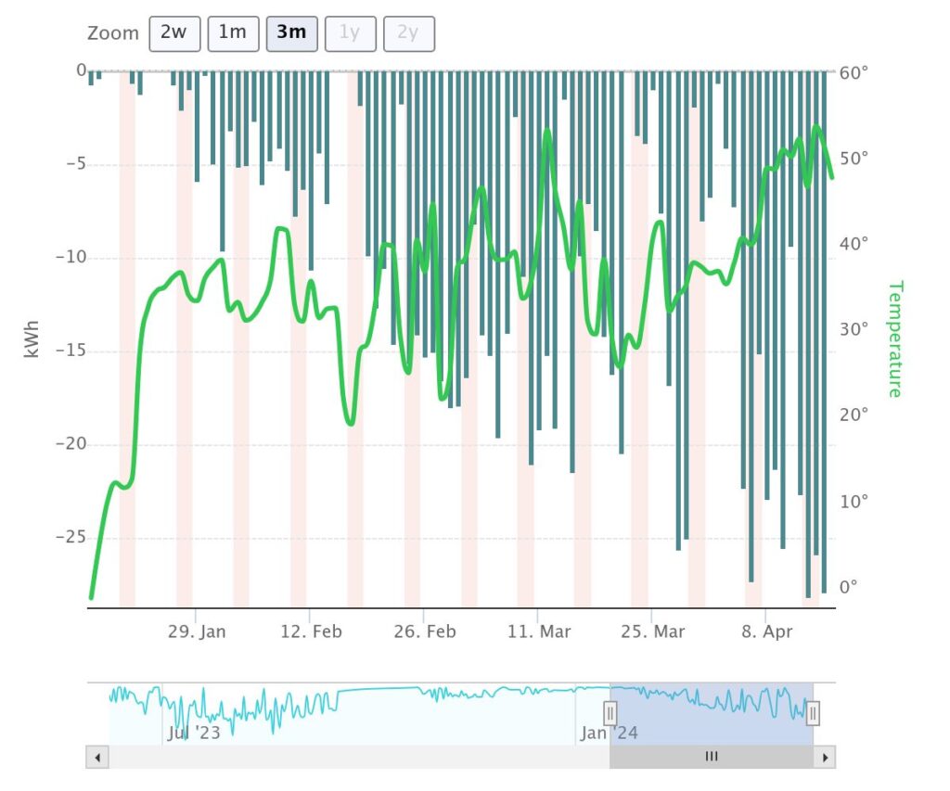Select the 1m zoom button
The image size is (950, 791).
(232, 33)
